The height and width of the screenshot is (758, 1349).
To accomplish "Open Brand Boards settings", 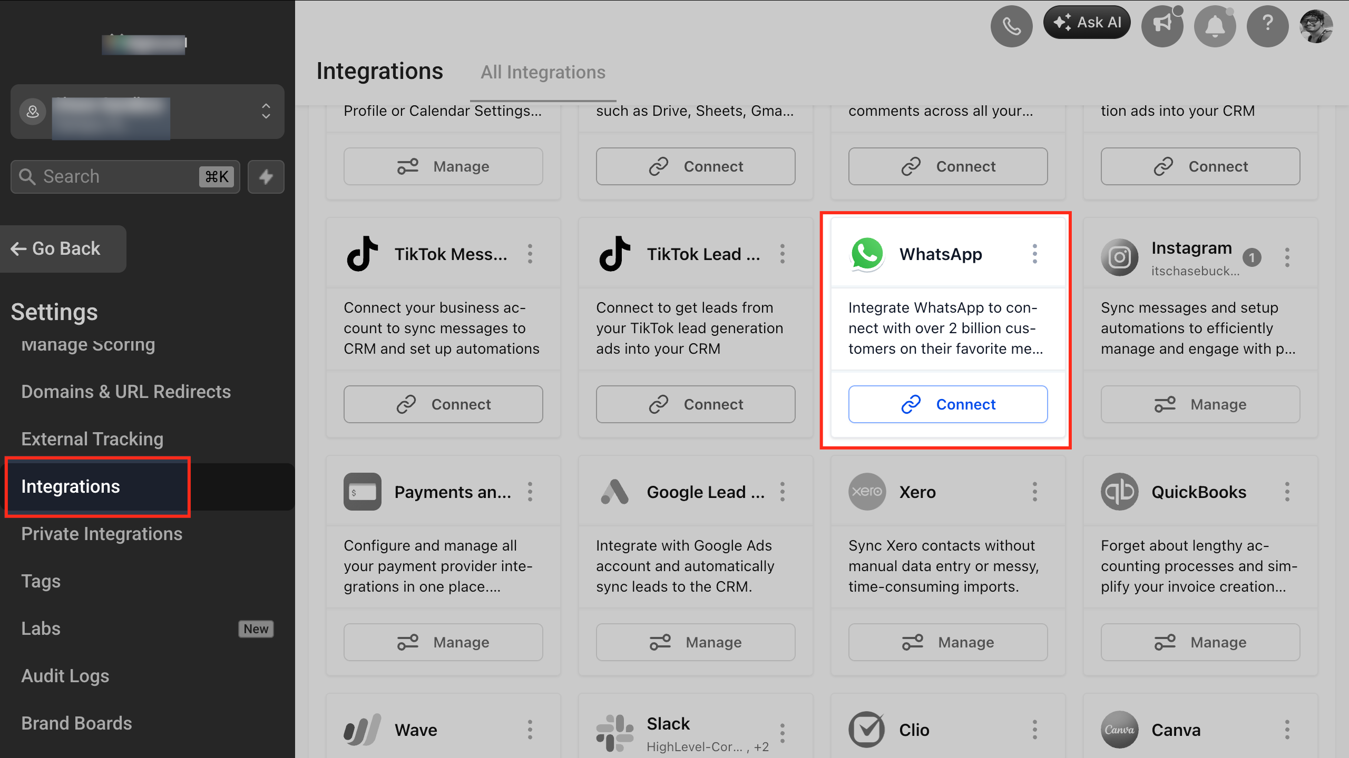I will (76, 723).
